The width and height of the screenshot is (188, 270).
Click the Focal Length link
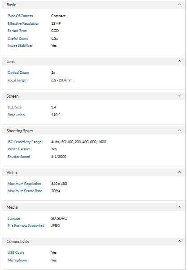click(17, 80)
